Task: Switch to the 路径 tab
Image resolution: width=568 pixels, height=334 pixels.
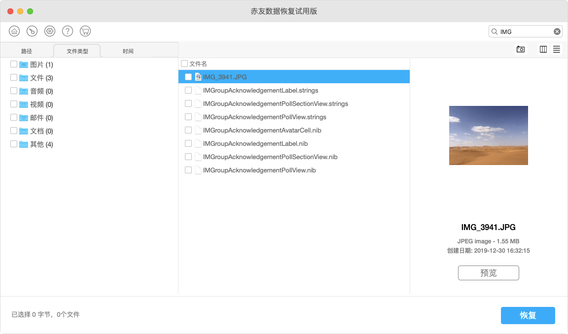Action: click(27, 51)
